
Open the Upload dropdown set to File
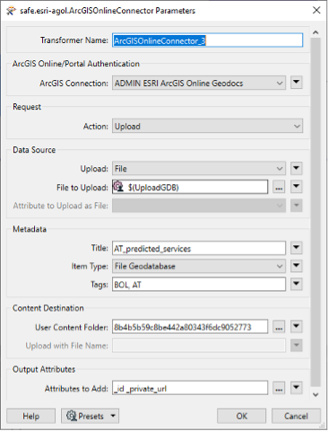(199, 169)
